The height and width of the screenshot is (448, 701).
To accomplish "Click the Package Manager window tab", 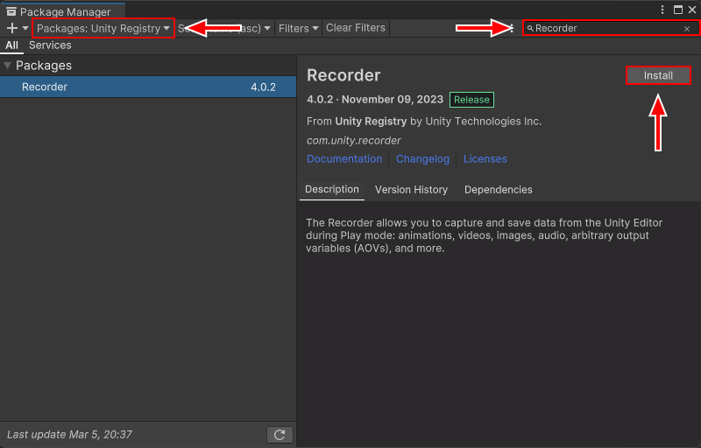I will 64,11.
